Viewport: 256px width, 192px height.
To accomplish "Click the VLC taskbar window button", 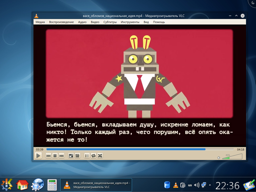I will 96,185.
